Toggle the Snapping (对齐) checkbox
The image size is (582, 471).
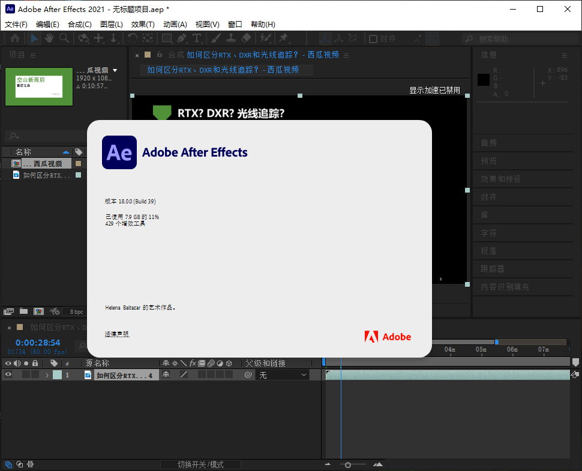pos(373,39)
